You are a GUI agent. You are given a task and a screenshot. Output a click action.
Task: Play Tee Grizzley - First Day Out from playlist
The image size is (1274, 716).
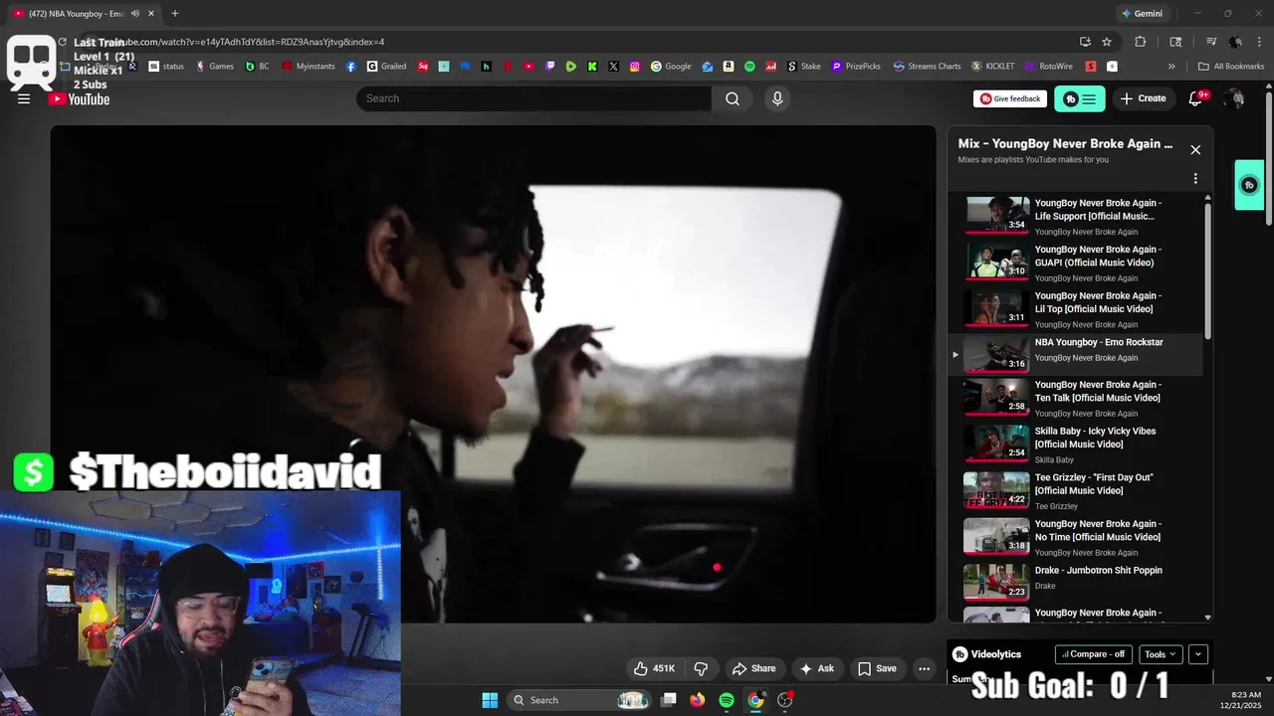(x=1078, y=491)
